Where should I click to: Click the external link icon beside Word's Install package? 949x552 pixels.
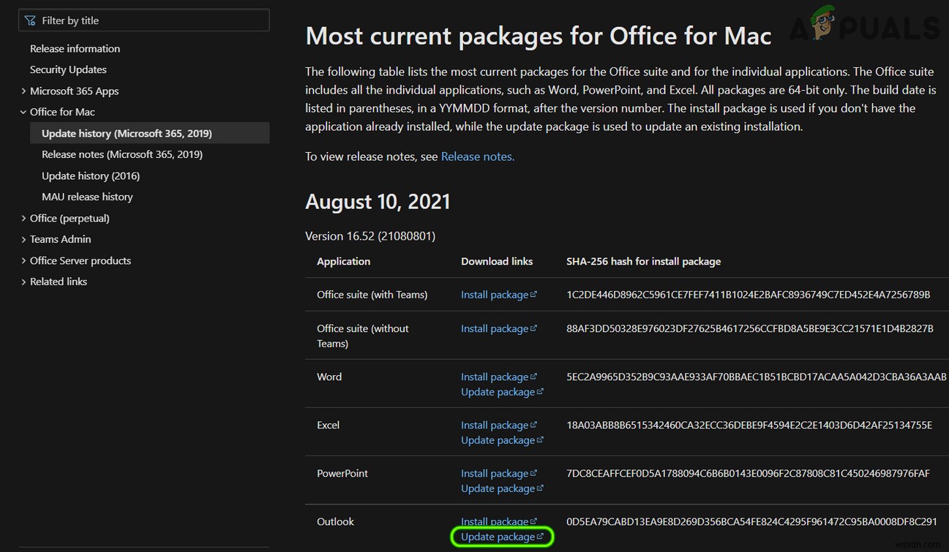pyautogui.click(x=534, y=376)
